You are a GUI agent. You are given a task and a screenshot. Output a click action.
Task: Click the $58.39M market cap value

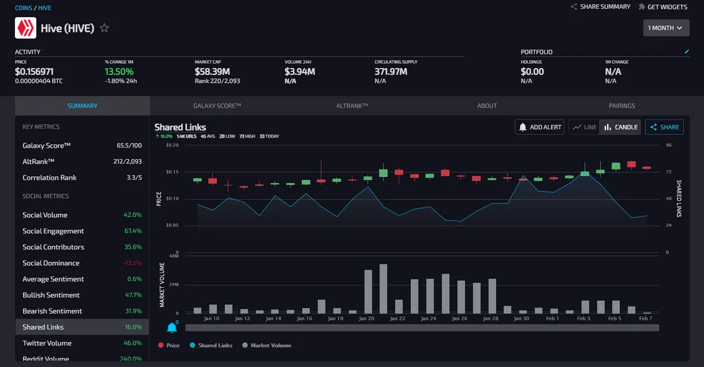click(212, 72)
